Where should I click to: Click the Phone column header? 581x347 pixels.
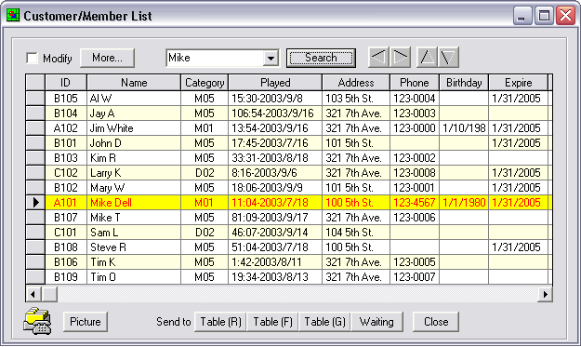[415, 82]
